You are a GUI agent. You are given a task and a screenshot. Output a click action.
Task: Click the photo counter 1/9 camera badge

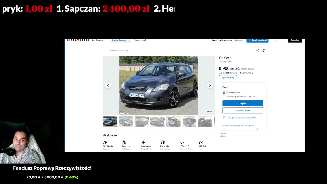[x=209, y=112]
